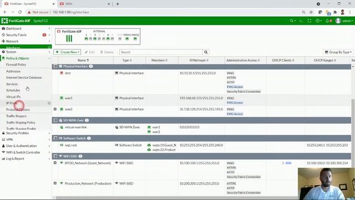Open Chrome extensions puzzle icon
The image size is (355, 200).
tap(335, 12)
